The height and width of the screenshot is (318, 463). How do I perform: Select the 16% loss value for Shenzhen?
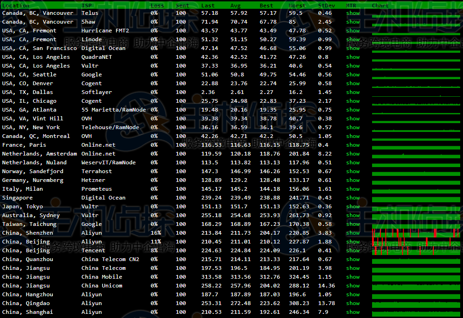(155, 233)
